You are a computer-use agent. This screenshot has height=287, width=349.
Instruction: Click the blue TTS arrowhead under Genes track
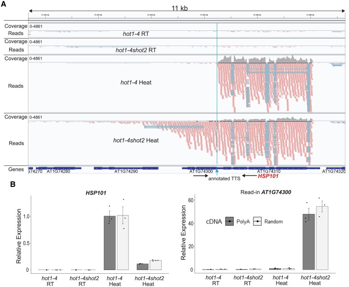217,171
